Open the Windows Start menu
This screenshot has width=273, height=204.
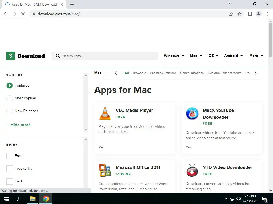tap(6, 199)
